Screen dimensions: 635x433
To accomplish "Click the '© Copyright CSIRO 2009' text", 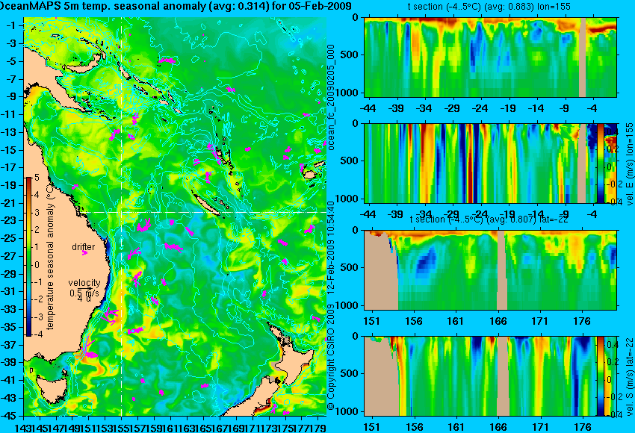I will coord(331,356).
